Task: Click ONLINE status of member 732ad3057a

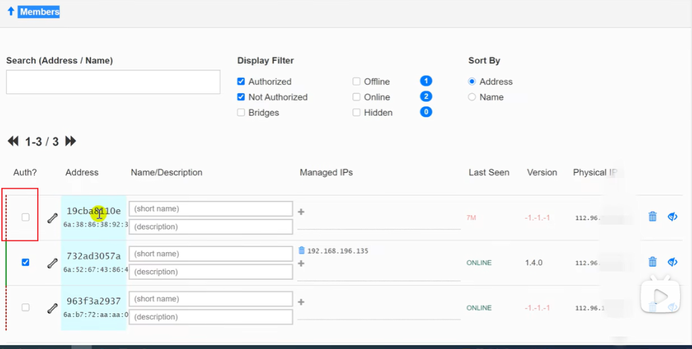Action: coord(479,263)
